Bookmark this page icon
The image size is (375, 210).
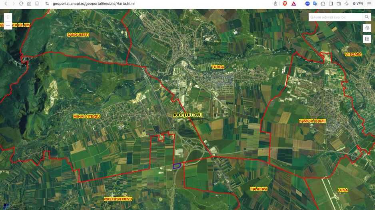(x=37, y=4)
